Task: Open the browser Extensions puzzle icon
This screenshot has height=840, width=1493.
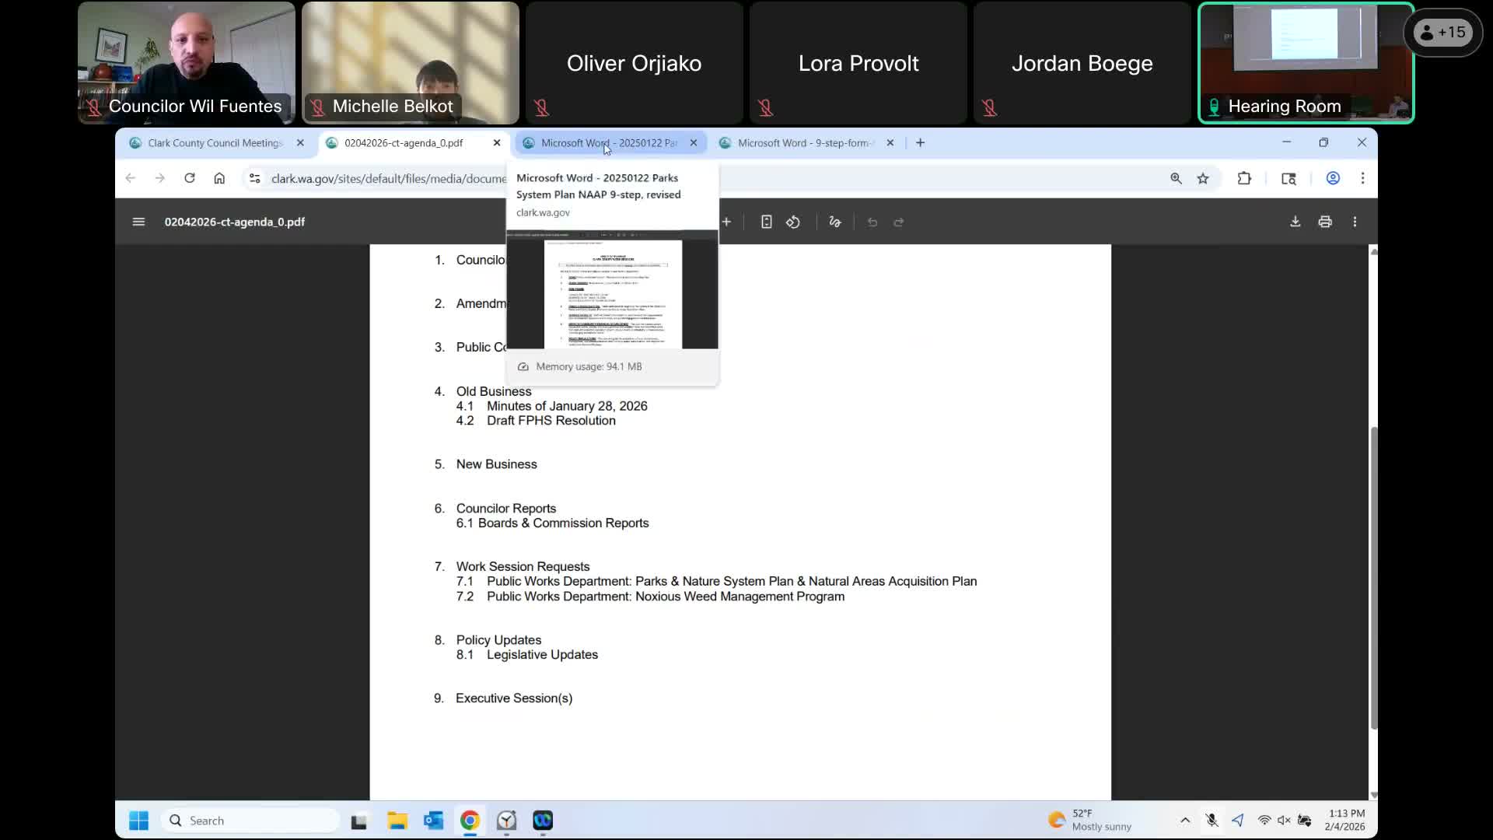Action: (x=1244, y=178)
